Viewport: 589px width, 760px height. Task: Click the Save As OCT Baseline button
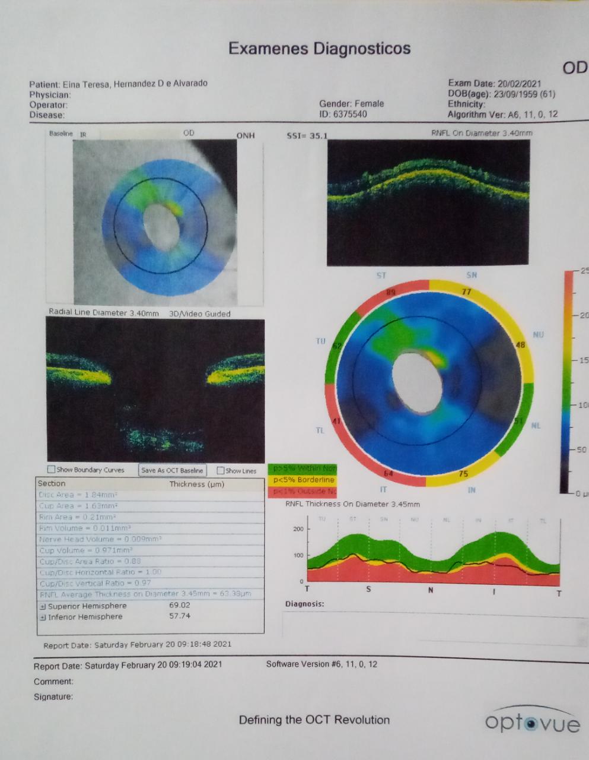tap(172, 470)
